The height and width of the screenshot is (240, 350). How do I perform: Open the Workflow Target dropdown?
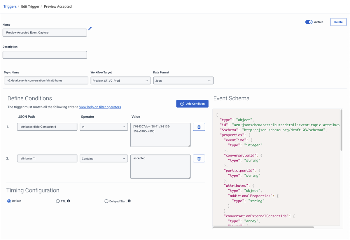(120, 80)
